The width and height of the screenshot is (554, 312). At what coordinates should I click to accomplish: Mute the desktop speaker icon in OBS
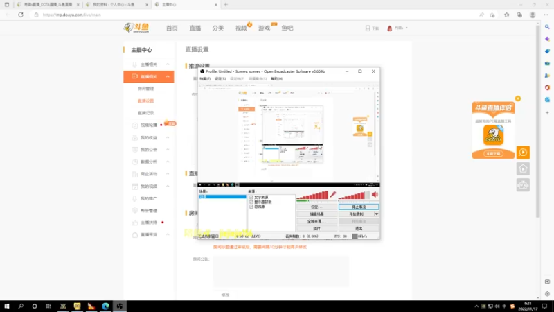click(x=375, y=194)
